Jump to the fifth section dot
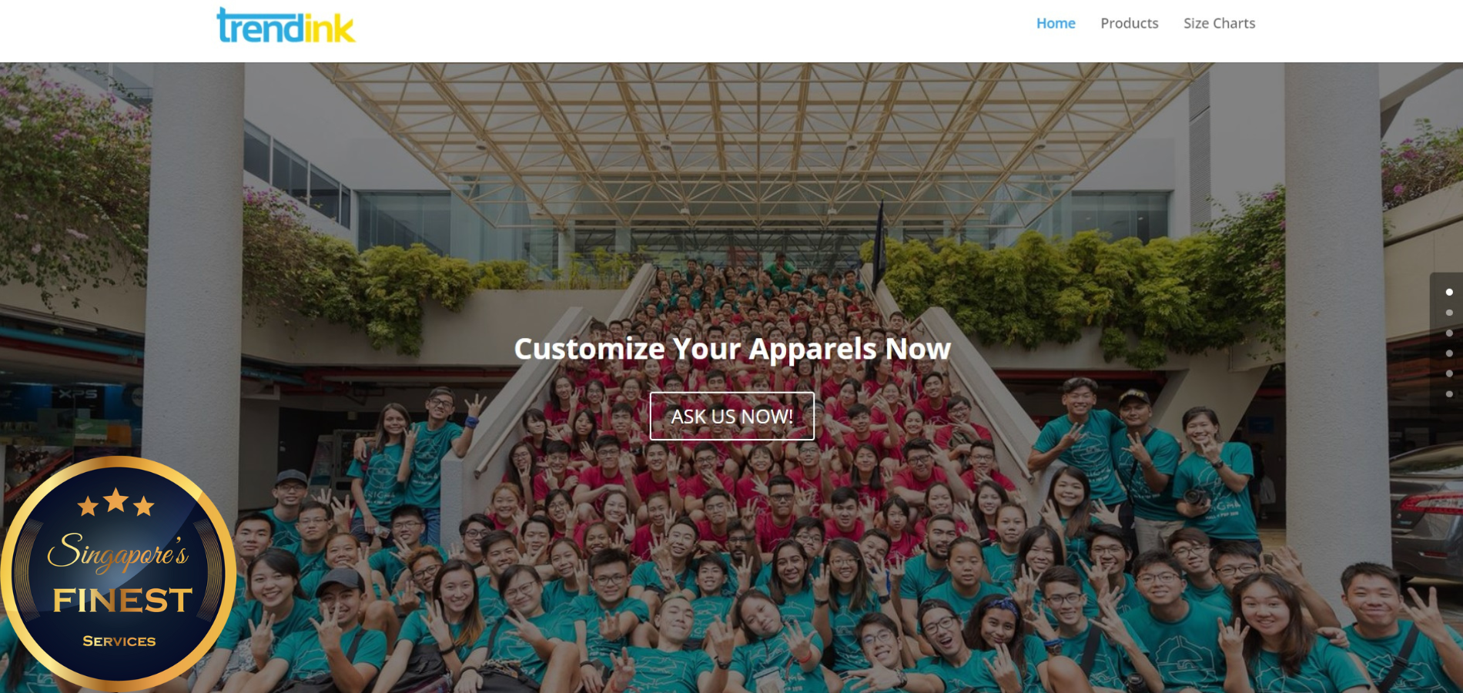 tap(1449, 373)
